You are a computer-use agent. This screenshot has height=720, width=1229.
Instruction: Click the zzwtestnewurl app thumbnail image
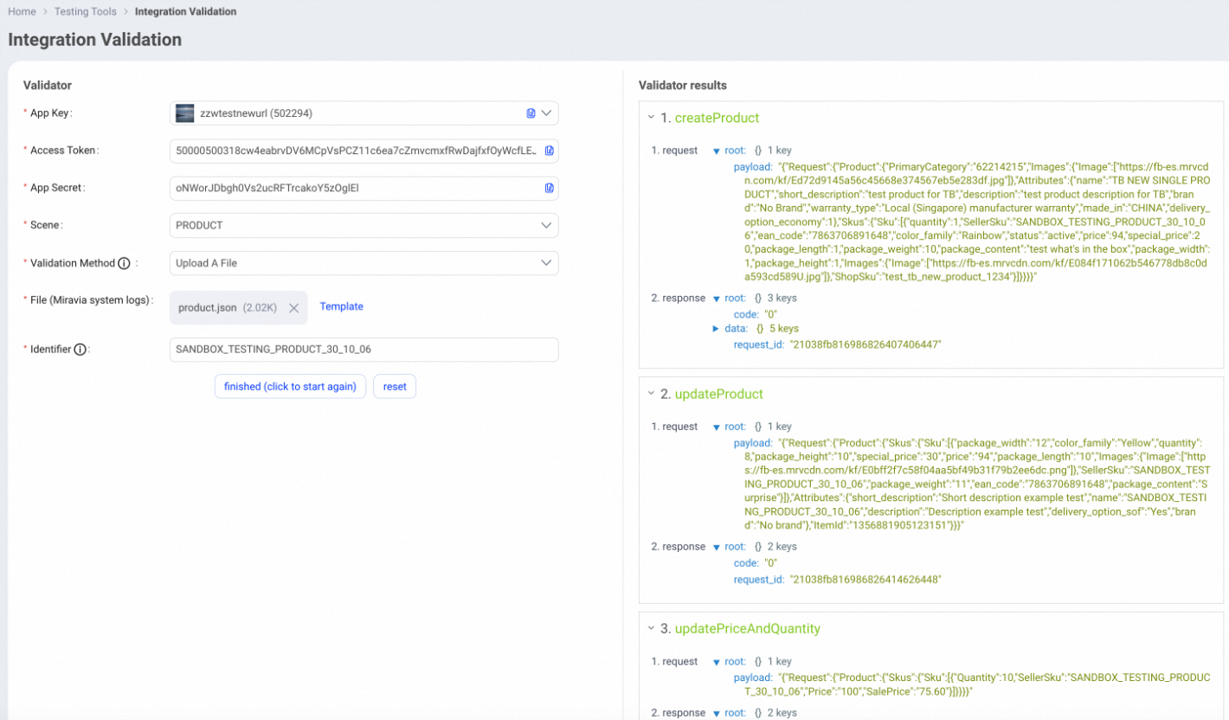point(184,113)
